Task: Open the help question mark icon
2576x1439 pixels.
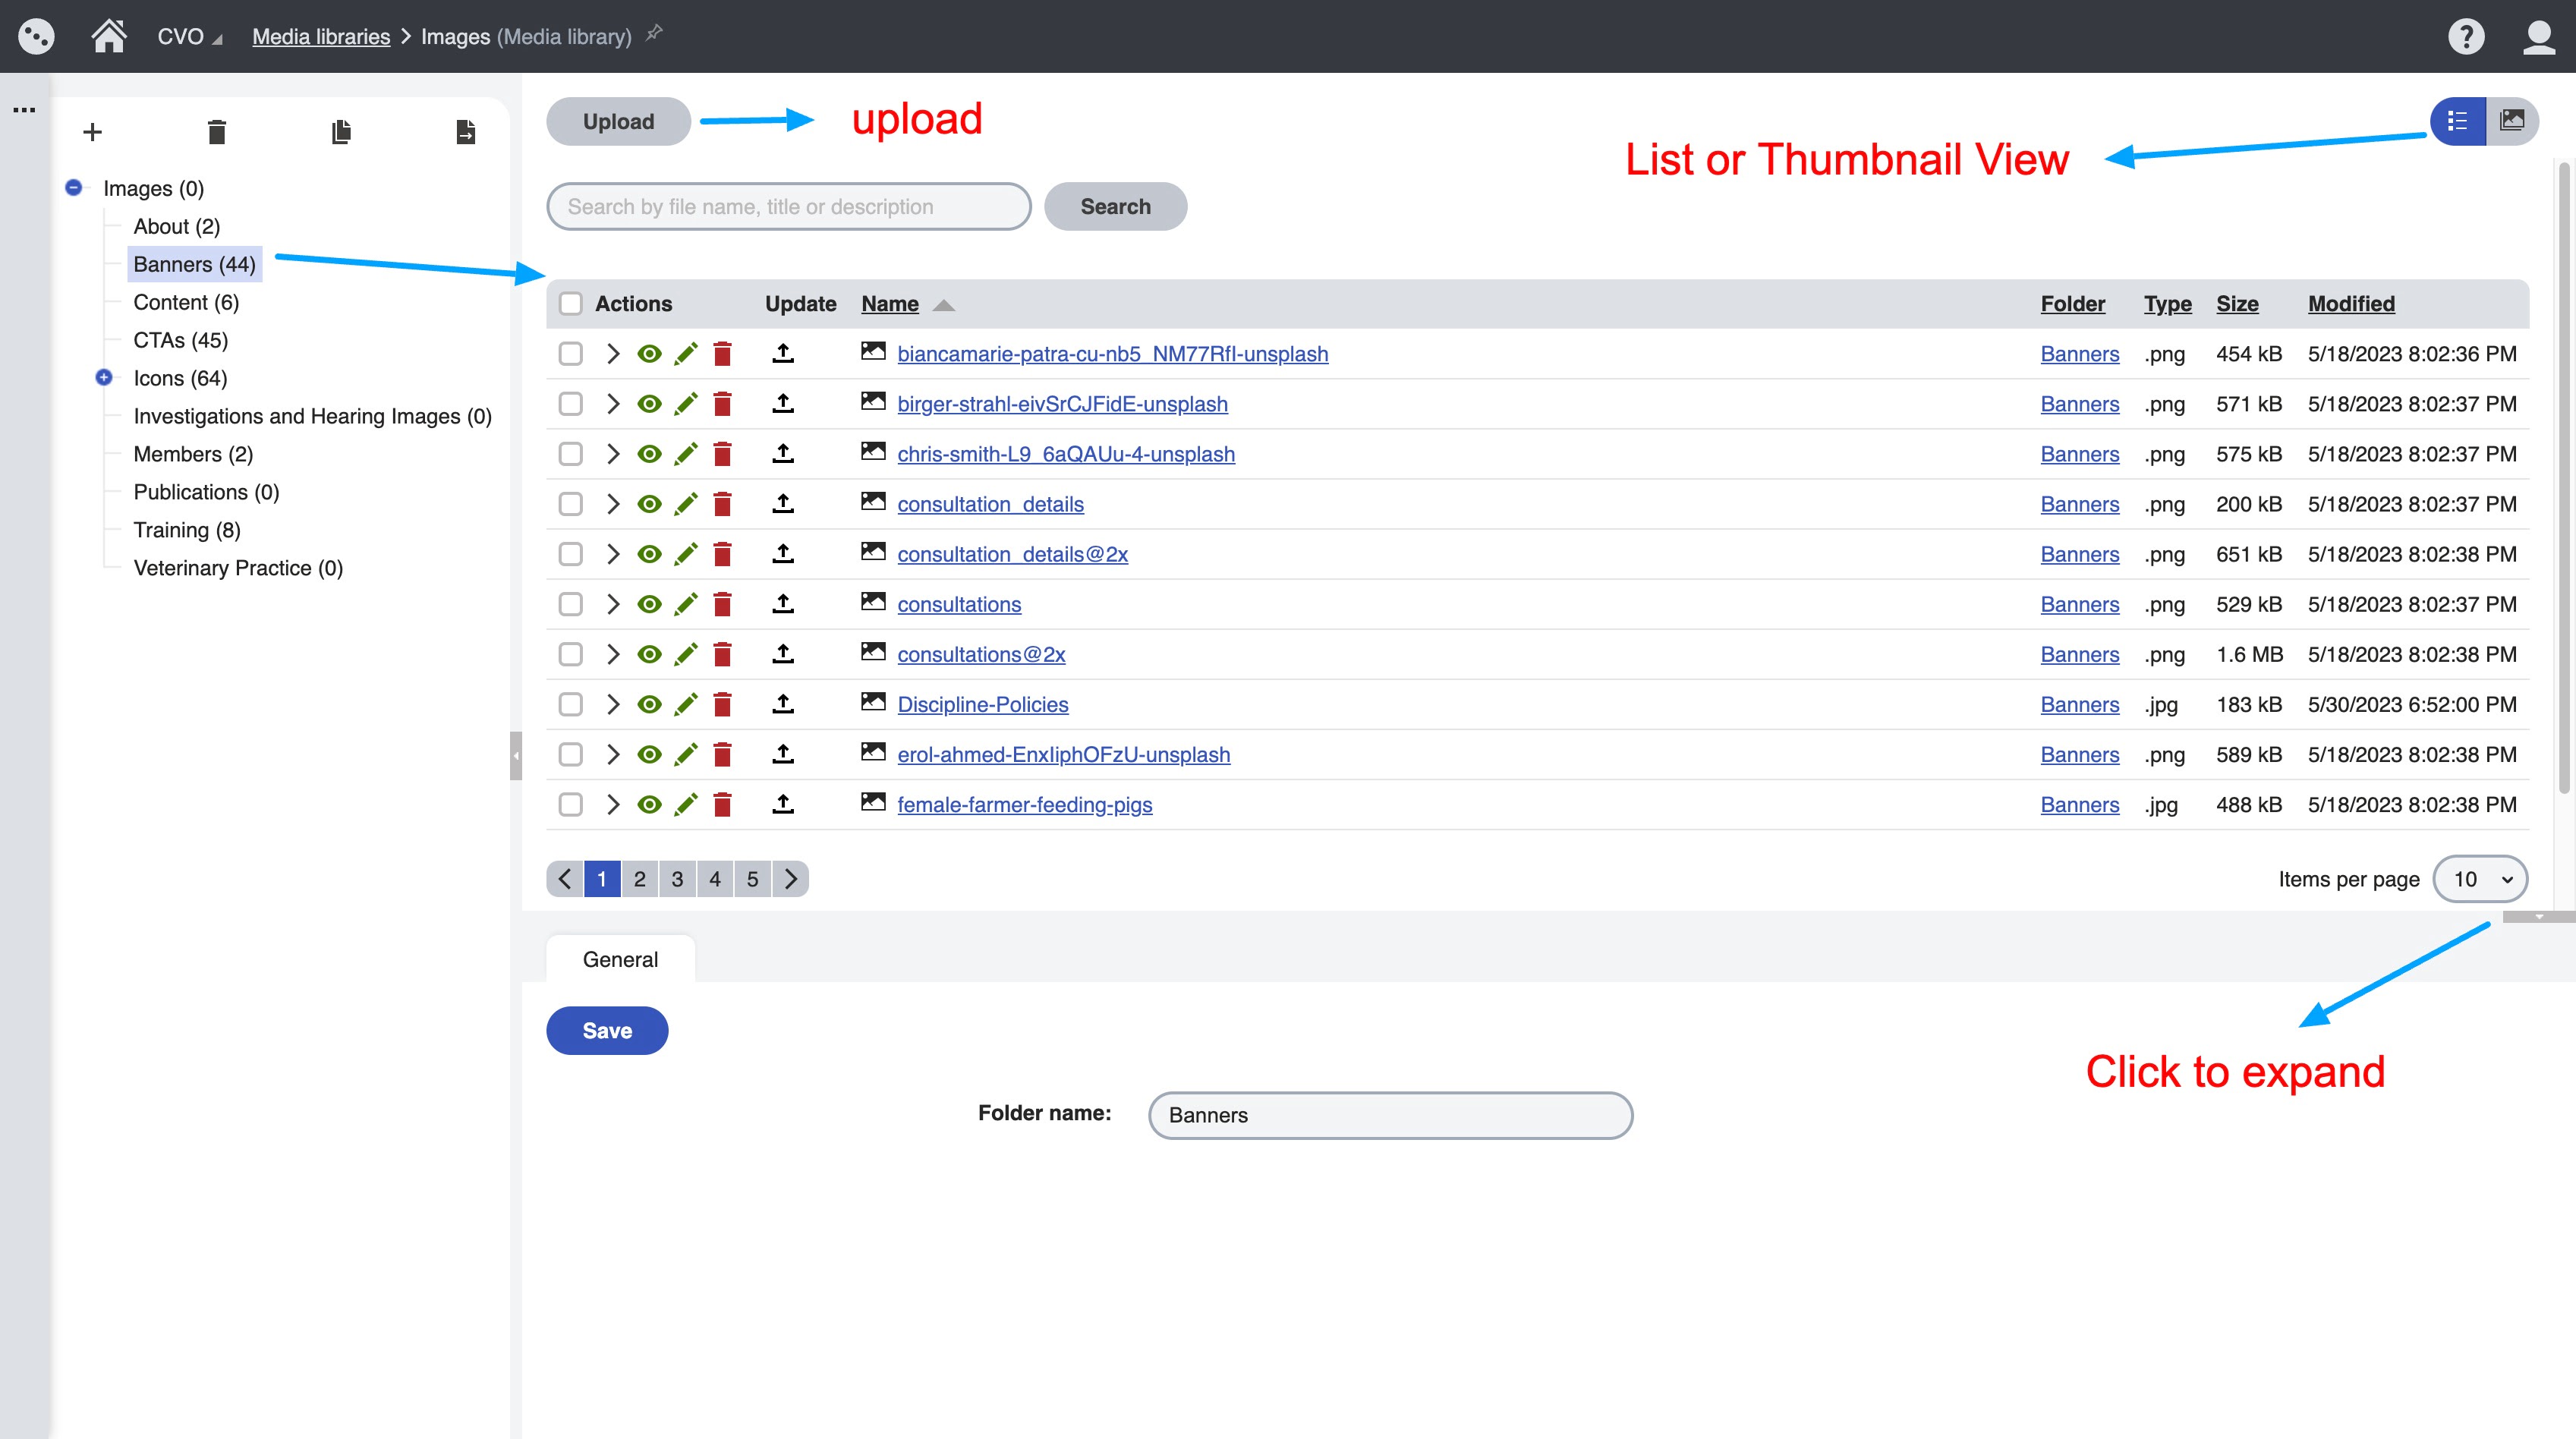Action: [2465, 37]
